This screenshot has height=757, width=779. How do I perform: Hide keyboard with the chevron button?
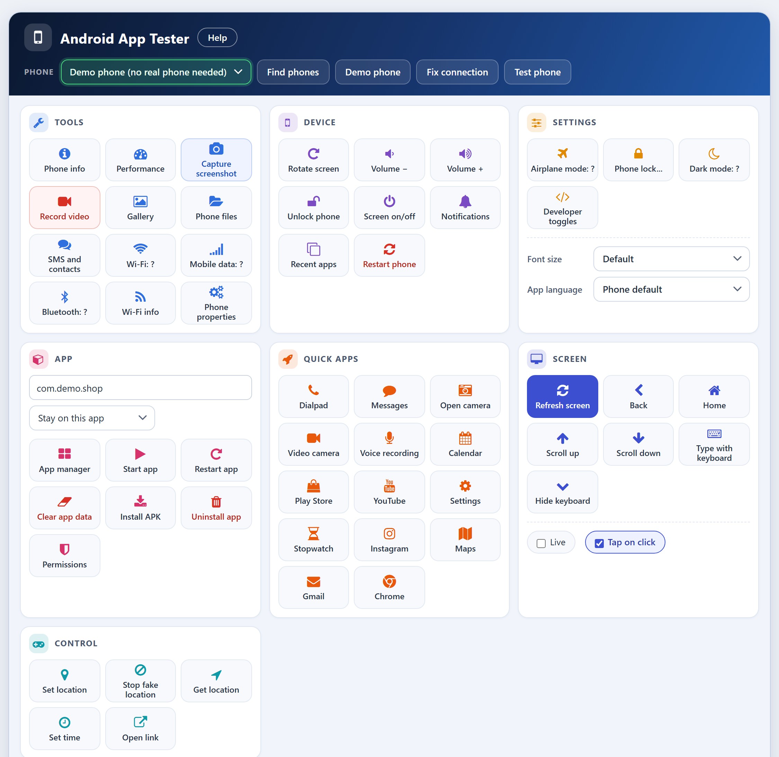click(x=562, y=492)
